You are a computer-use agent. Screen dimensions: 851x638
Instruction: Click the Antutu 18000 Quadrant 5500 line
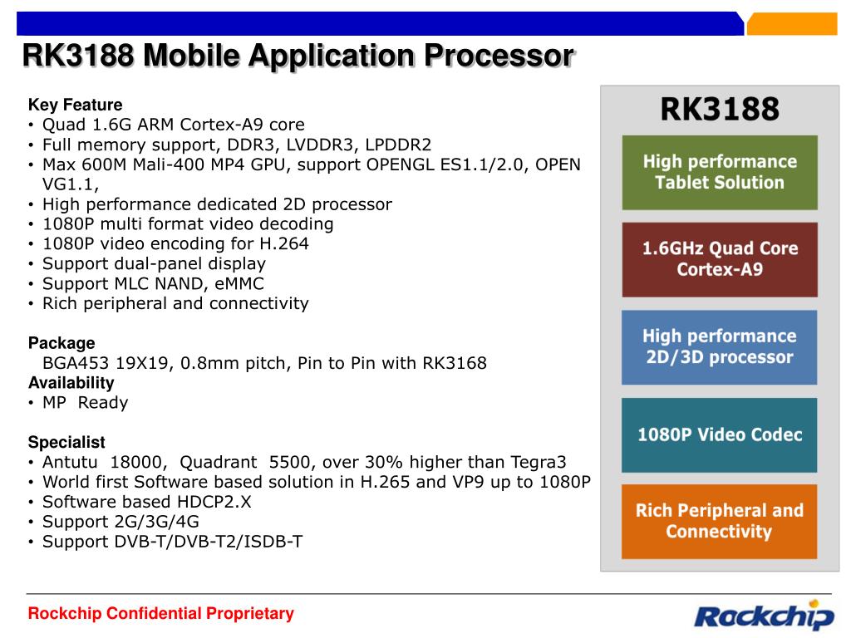coord(304,462)
